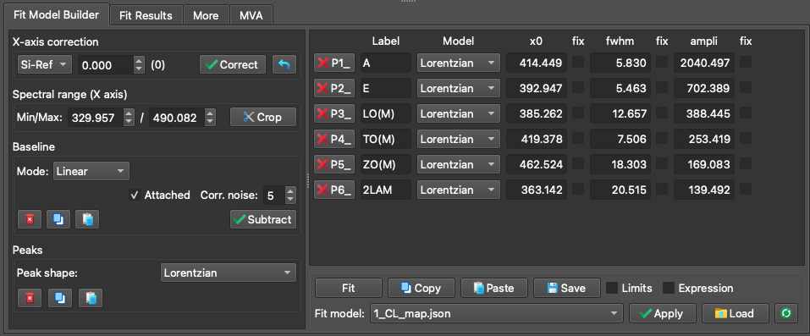This screenshot has height=336, width=810.
Task: Click the spectral Min value stepper
Action: coord(129,118)
